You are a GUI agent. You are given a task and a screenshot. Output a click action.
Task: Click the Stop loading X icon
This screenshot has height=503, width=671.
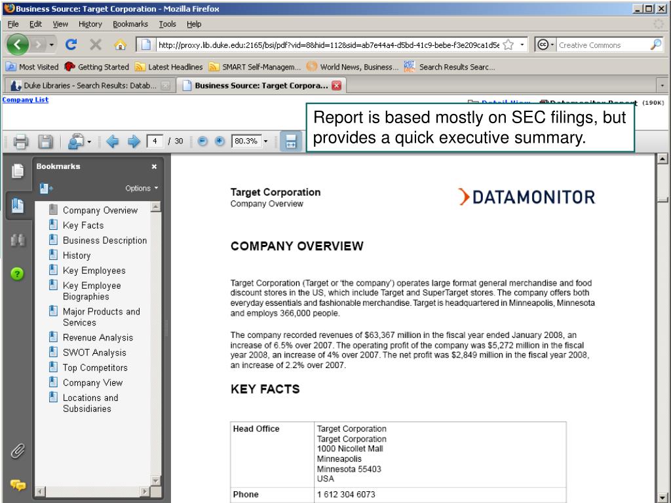click(96, 45)
